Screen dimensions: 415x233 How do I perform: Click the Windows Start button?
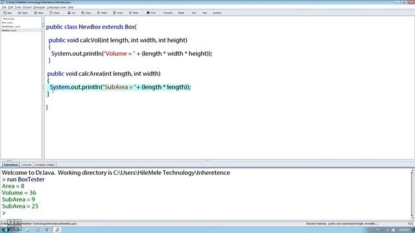5,230
